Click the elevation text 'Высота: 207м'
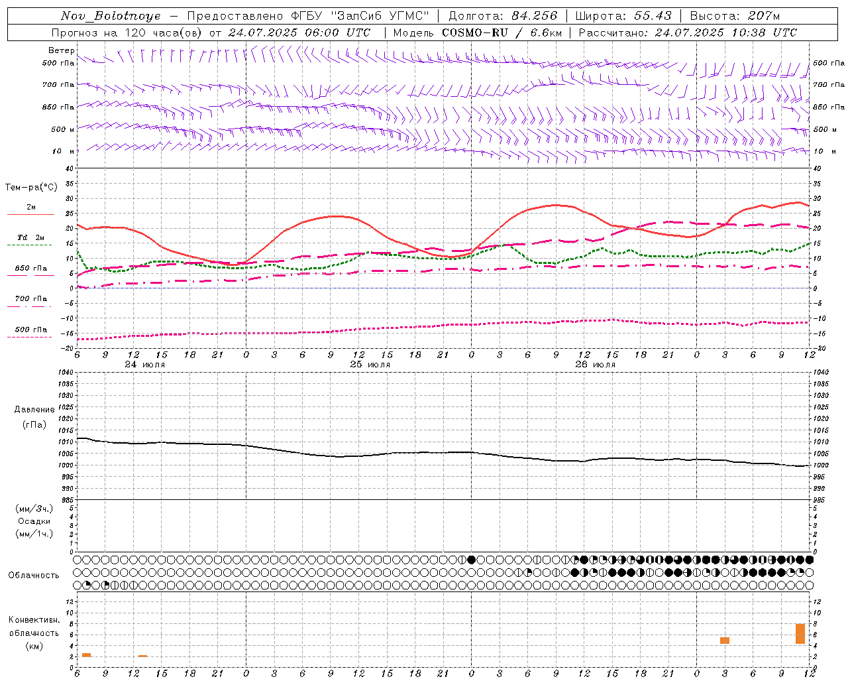Image resolution: width=848 pixels, height=679 pixels. 735,16
